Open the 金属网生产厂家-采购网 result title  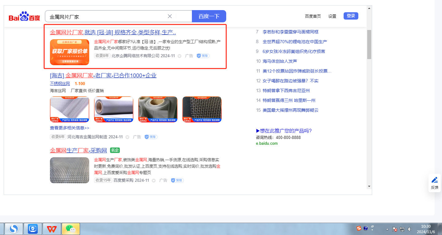pyautogui.click(x=78, y=150)
